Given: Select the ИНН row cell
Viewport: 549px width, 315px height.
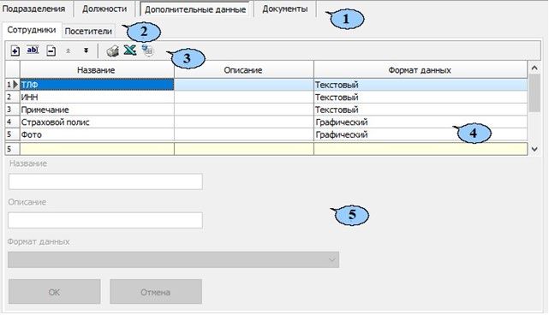Looking at the screenshot, I should pos(97,98).
